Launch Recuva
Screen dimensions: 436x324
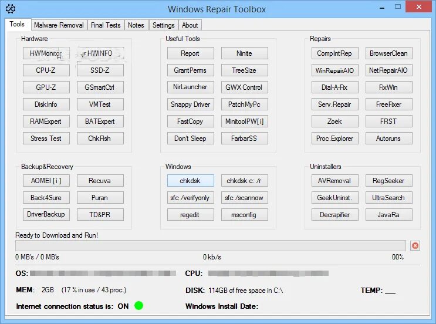tap(100, 181)
